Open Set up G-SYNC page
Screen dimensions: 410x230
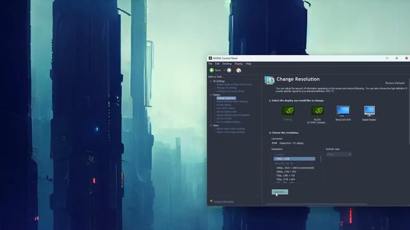(224, 118)
